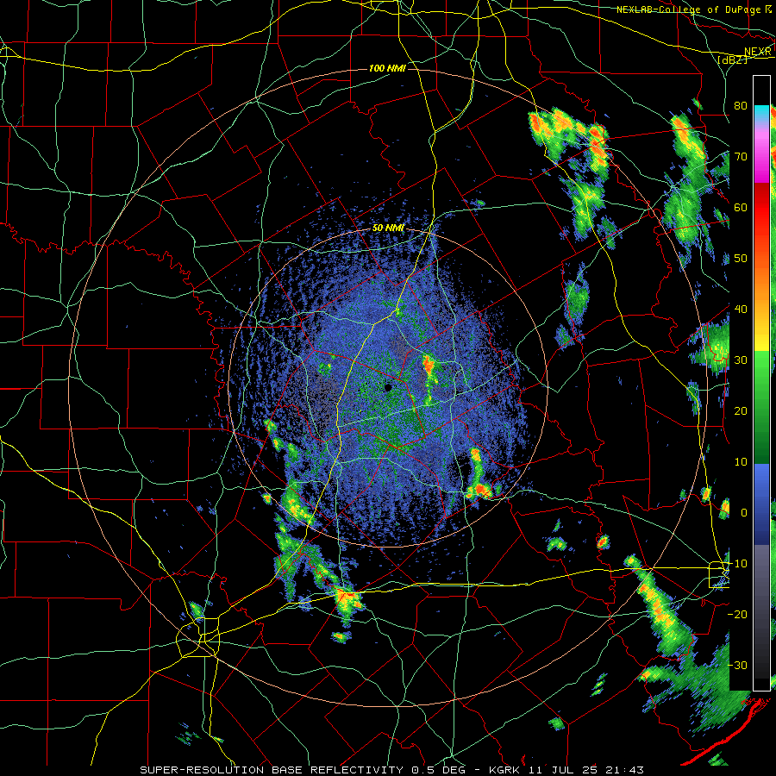
Task: Click the 0 value on color scale
Action: click(744, 513)
